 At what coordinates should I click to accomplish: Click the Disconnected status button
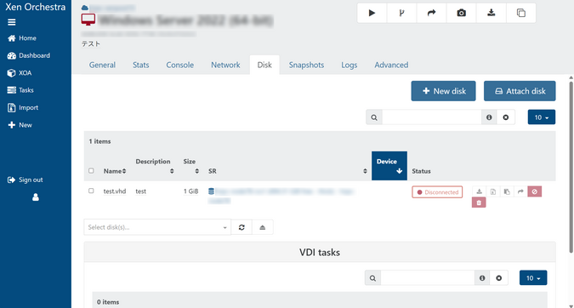(437, 192)
